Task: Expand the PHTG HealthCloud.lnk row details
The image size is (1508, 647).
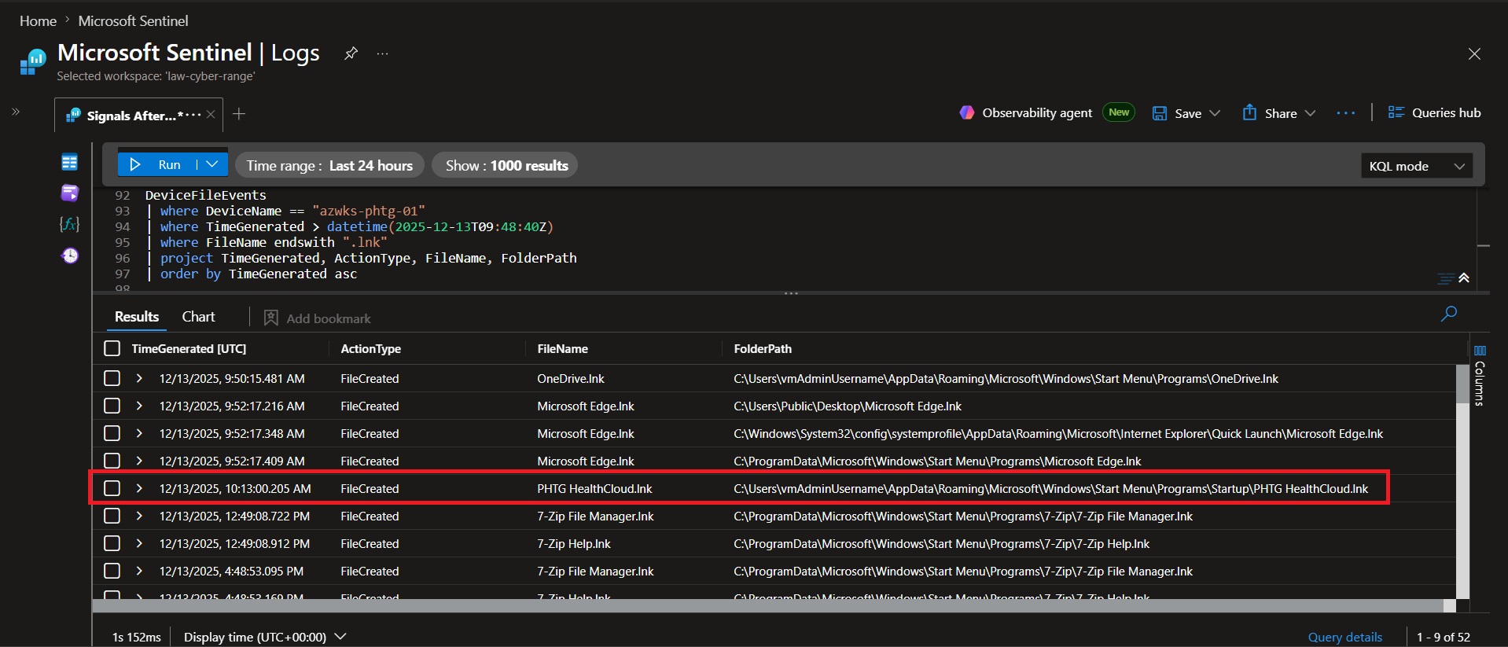Action: click(x=139, y=488)
